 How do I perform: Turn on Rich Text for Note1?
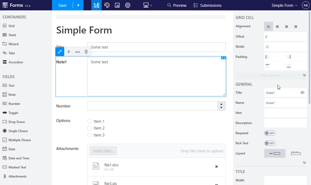click(x=270, y=143)
